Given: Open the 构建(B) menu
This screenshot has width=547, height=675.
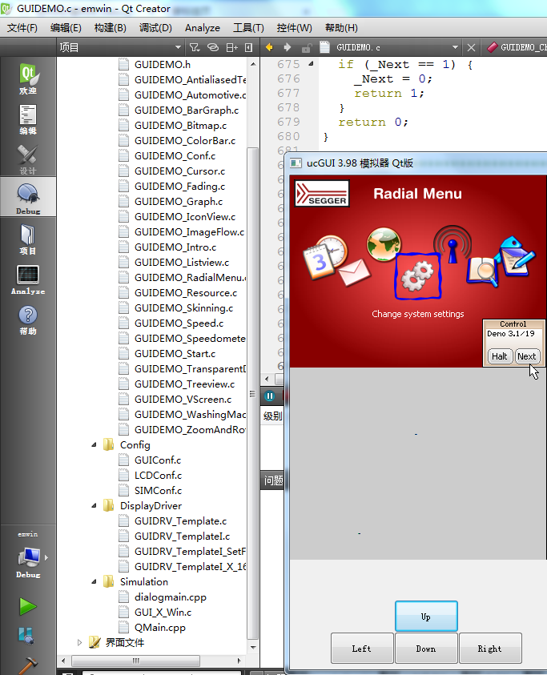Looking at the screenshot, I should pyautogui.click(x=110, y=27).
